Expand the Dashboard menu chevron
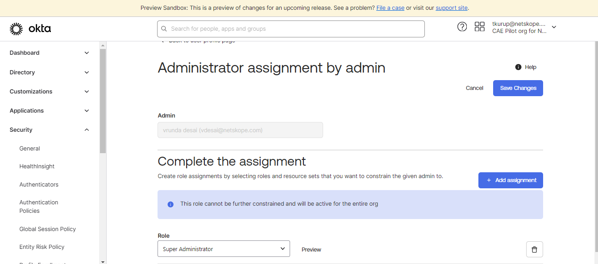The height and width of the screenshot is (264, 598). (x=87, y=53)
